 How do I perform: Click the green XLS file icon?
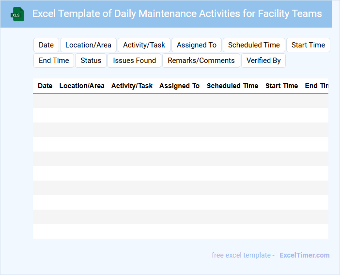17,14
